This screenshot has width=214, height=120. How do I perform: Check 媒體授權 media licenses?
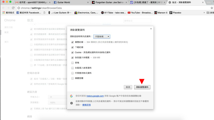[72, 78]
